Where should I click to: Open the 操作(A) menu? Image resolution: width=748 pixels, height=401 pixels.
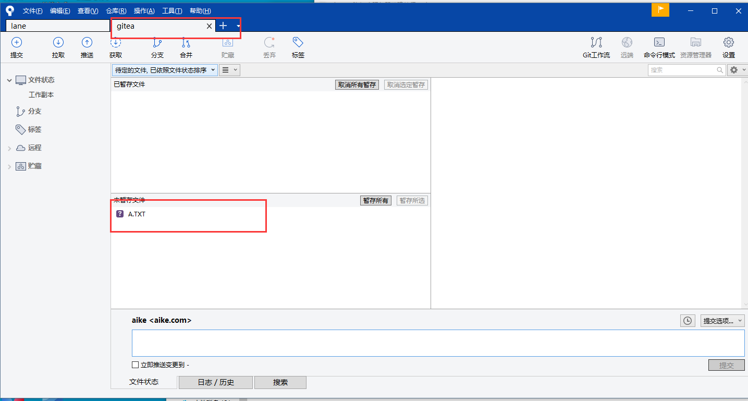(144, 11)
